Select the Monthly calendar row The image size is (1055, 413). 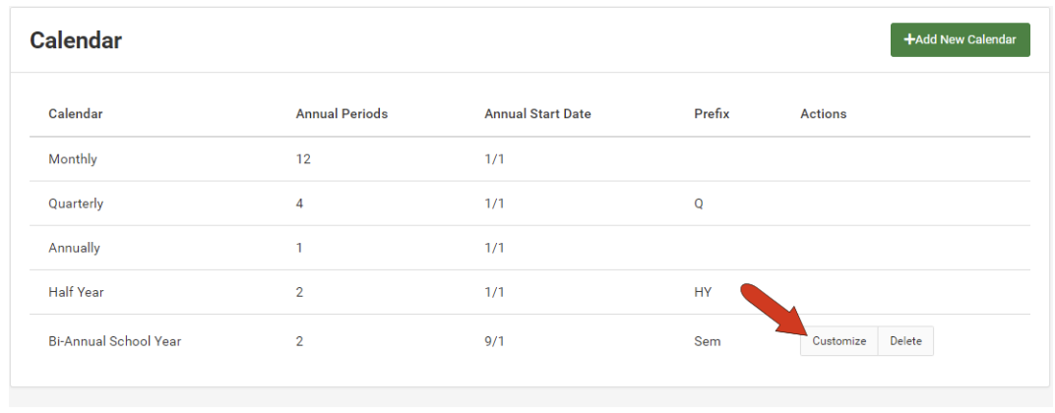click(x=73, y=159)
